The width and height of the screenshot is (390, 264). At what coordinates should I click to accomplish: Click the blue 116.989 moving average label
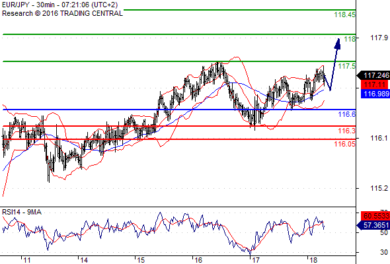pyautogui.click(x=375, y=94)
